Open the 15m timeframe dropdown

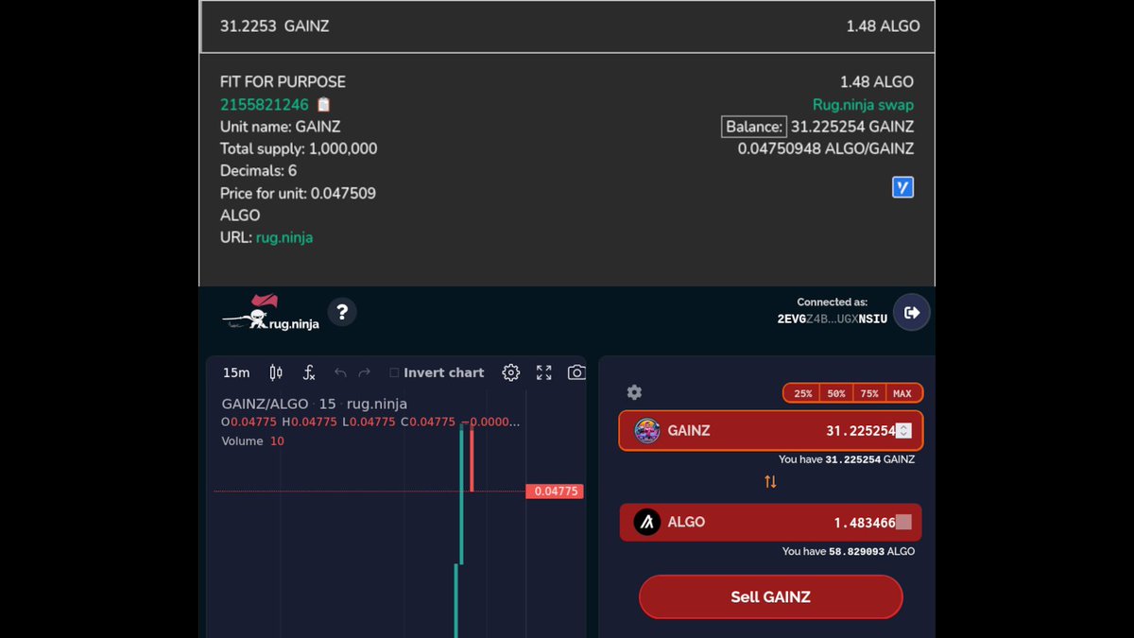(x=236, y=372)
